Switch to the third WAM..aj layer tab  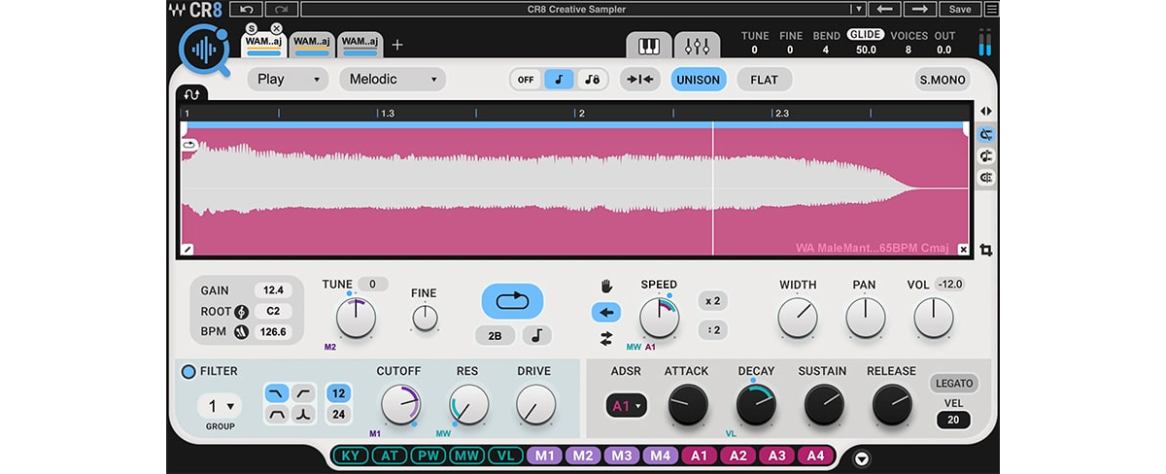[x=360, y=45]
